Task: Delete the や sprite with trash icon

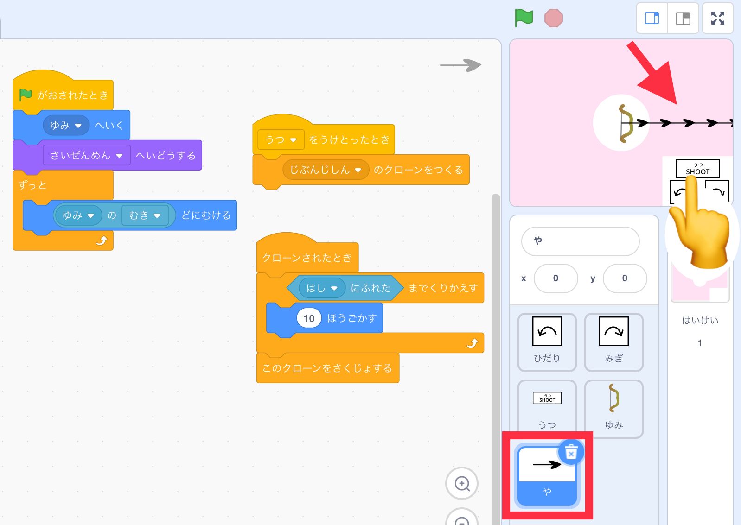Action: (571, 452)
